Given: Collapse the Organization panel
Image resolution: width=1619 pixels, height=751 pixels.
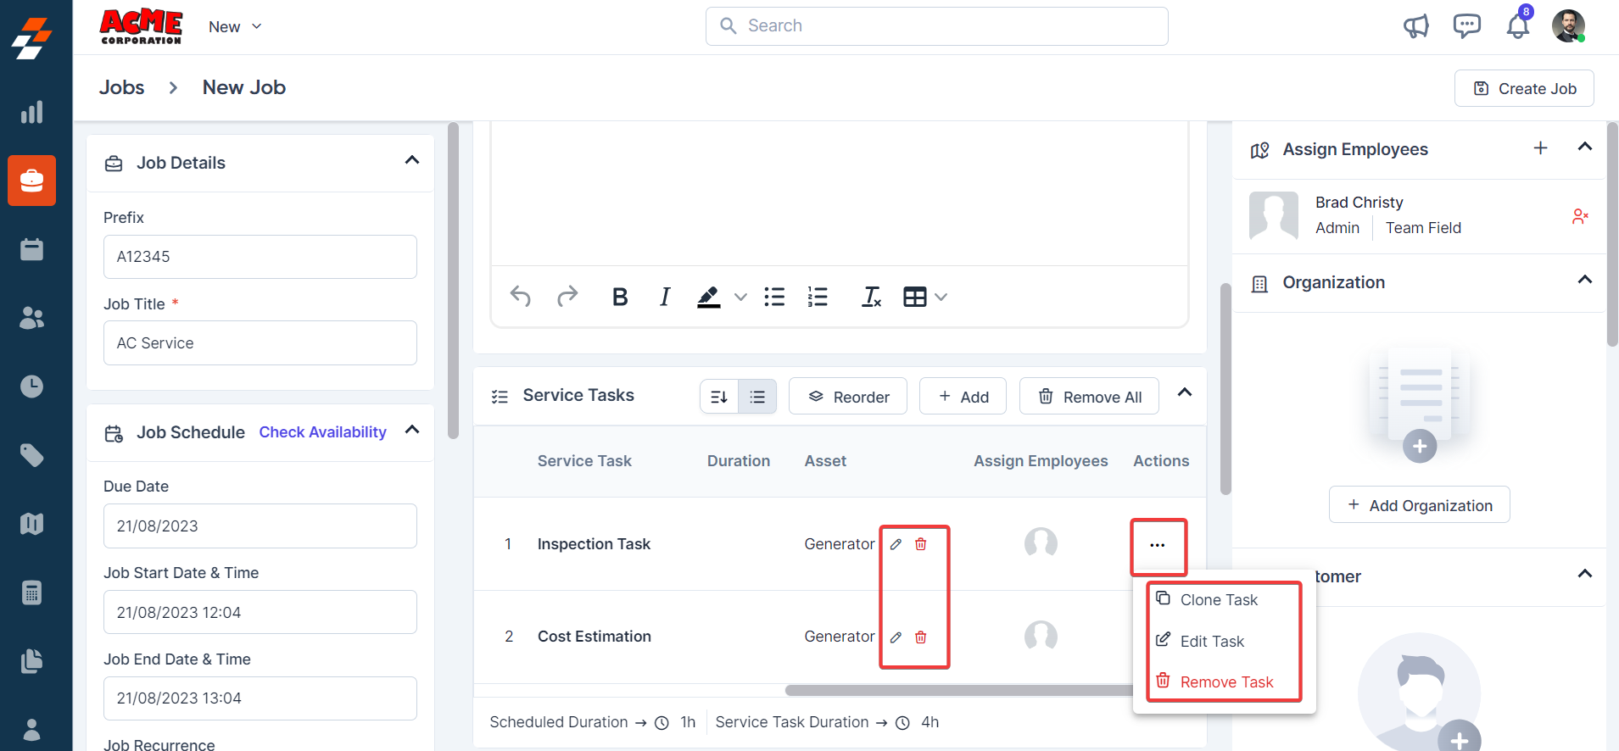Looking at the screenshot, I should tap(1584, 280).
